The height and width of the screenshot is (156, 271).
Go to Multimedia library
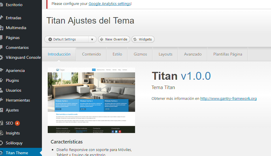[x=16, y=28]
